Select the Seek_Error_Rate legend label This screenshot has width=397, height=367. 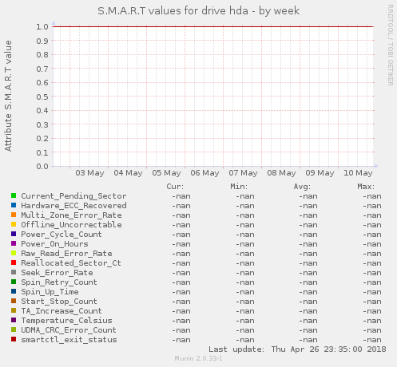[57, 273]
